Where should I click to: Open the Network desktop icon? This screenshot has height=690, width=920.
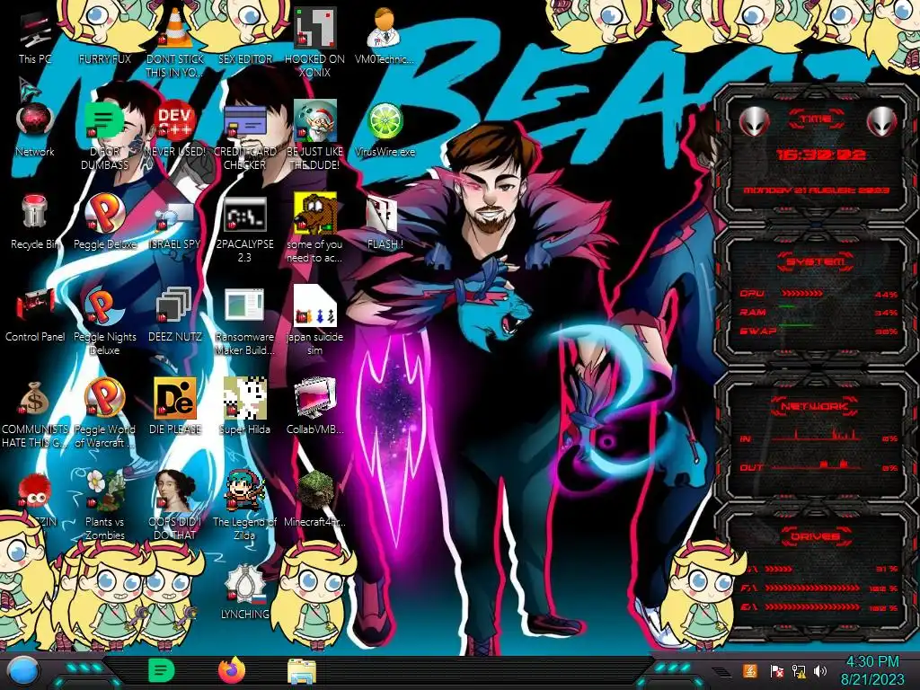coord(35,129)
